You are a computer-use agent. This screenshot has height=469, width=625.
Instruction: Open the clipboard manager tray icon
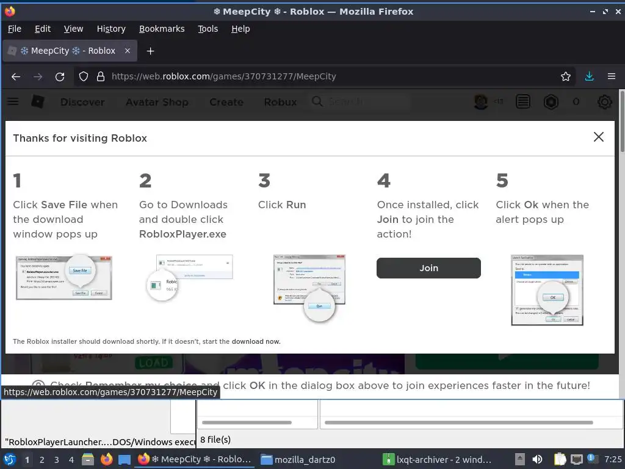point(560,459)
